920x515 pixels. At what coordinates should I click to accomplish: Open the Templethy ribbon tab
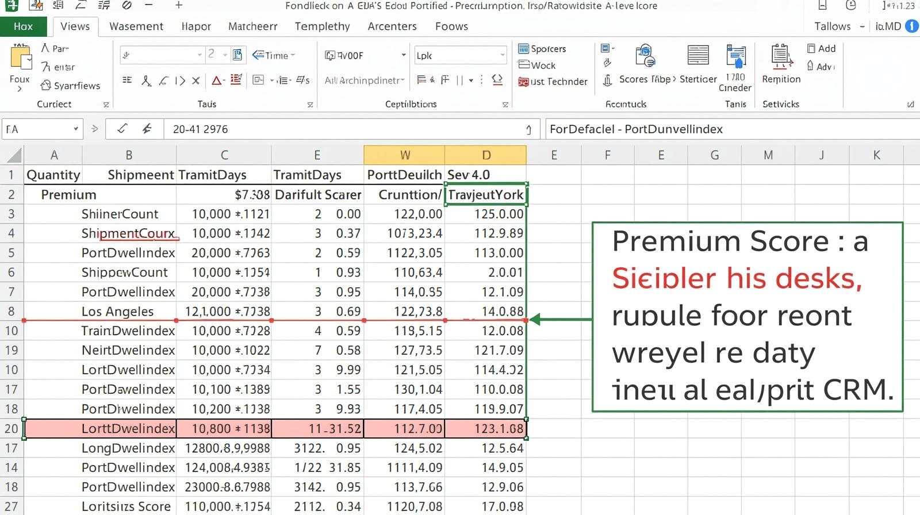click(322, 26)
